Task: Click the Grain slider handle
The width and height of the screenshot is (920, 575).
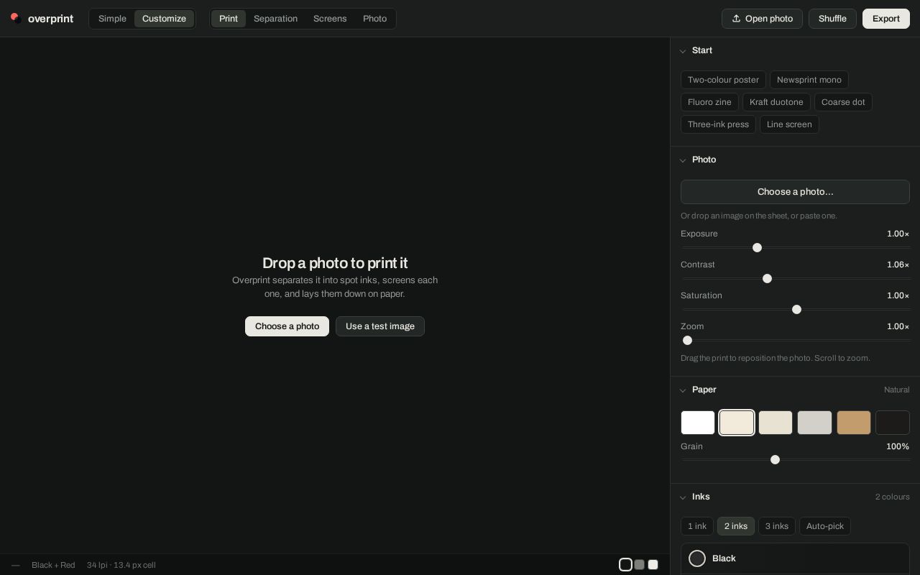Action: click(775, 460)
